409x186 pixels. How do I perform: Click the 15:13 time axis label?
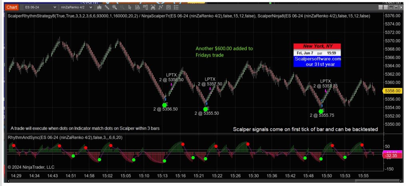tap(162, 176)
